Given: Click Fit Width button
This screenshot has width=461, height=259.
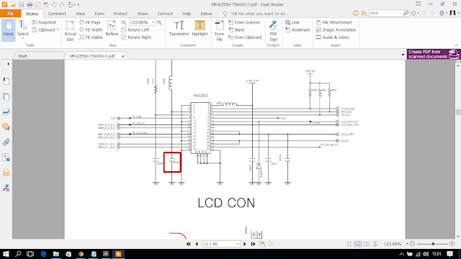Looking at the screenshot, I should (x=91, y=29).
